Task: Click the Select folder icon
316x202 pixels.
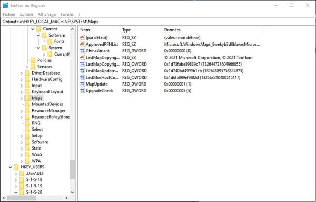Action: [27, 129]
